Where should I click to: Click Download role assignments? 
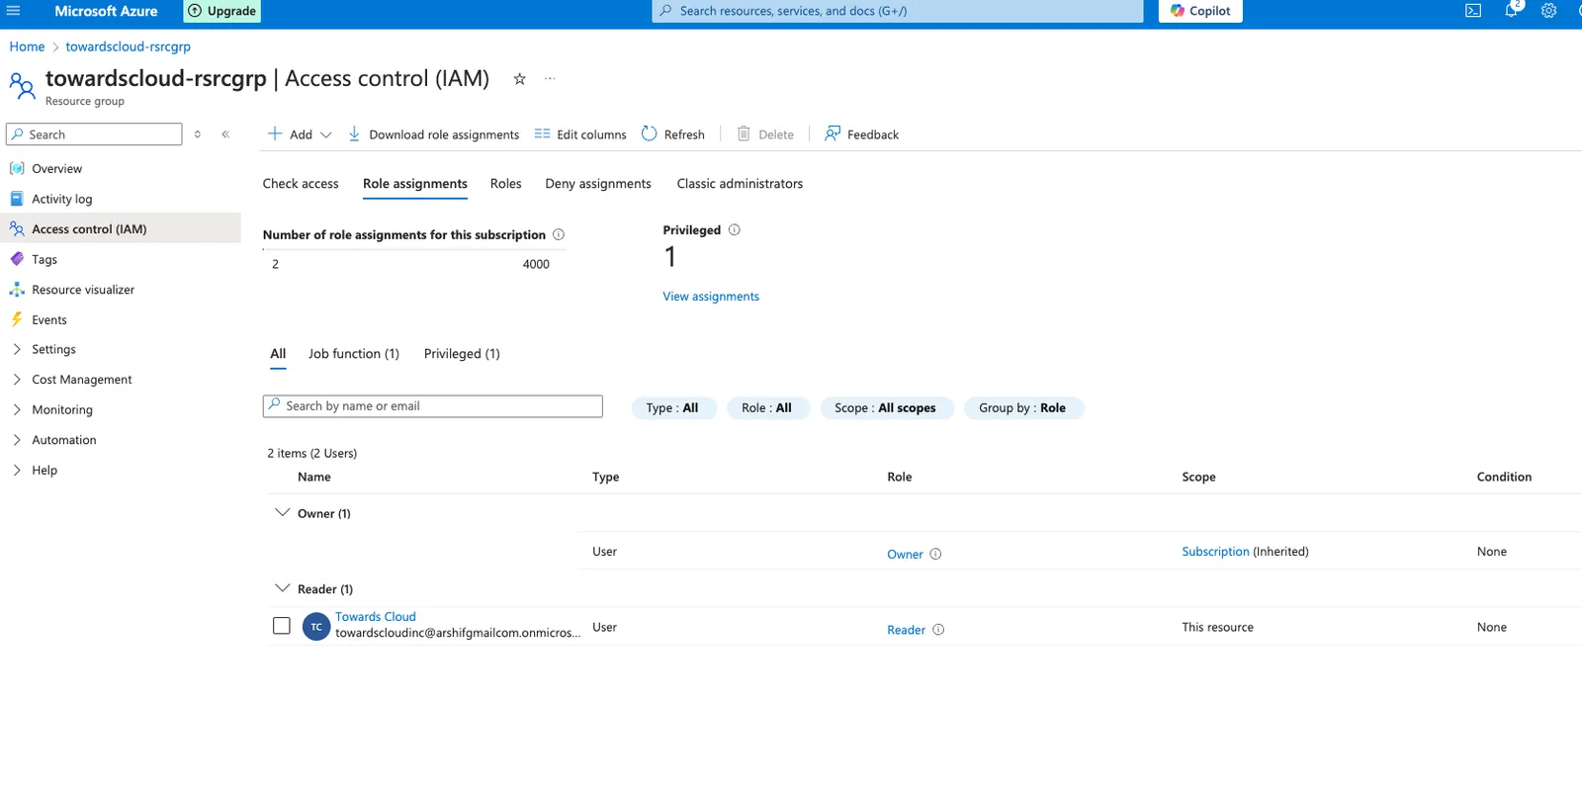tap(433, 134)
